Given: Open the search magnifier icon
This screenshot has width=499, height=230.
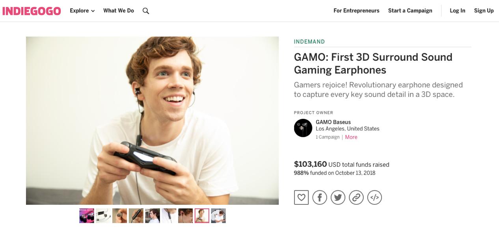Looking at the screenshot, I should click(146, 11).
